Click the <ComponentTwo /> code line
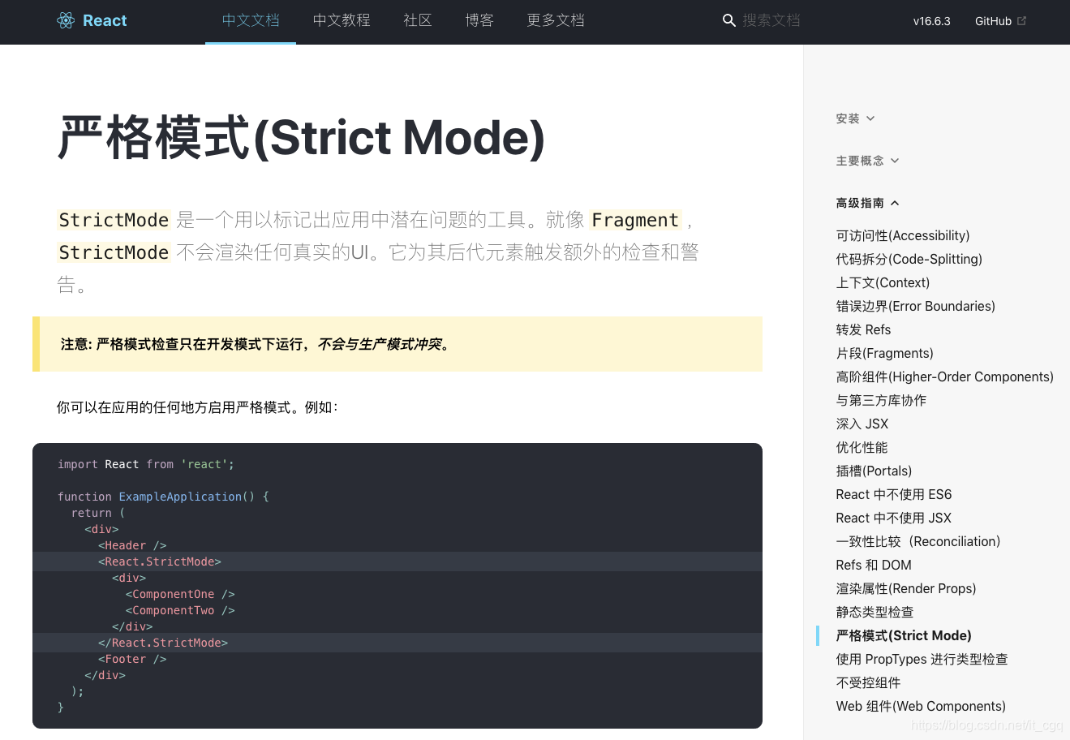The image size is (1070, 740). [180, 610]
